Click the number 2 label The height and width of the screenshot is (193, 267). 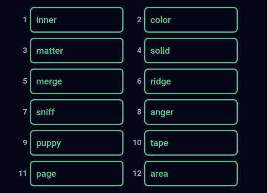[139, 20]
